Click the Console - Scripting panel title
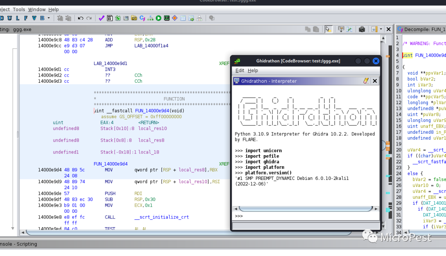The height and width of the screenshot is (256, 446). [19, 244]
